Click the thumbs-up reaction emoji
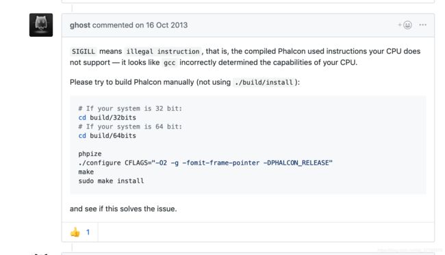Image resolution: width=445 pixels, height=255 pixels. coord(75,232)
